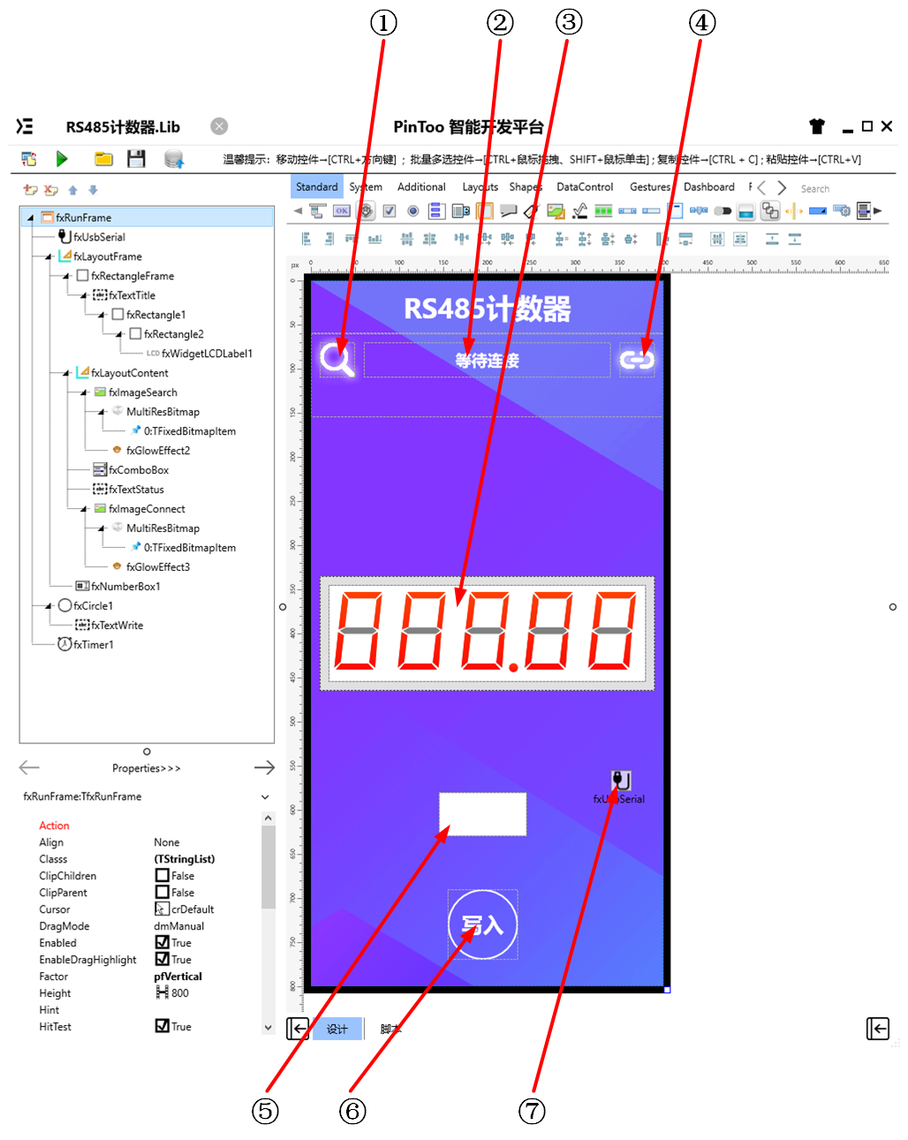Image resolution: width=908 pixels, height=1140 pixels.
Task: Move component up with the up arrow
Action: (x=72, y=190)
